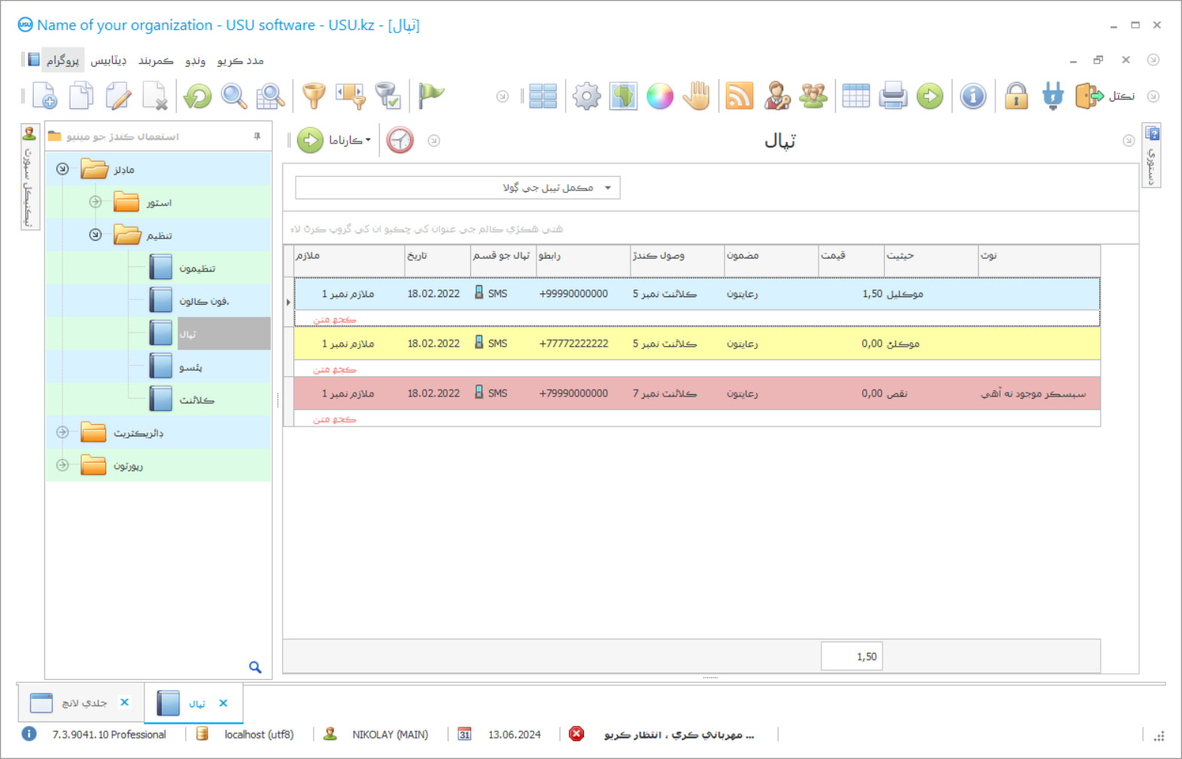Click the printer icon in toolbar
This screenshot has height=759, width=1182.
pyautogui.click(x=892, y=96)
